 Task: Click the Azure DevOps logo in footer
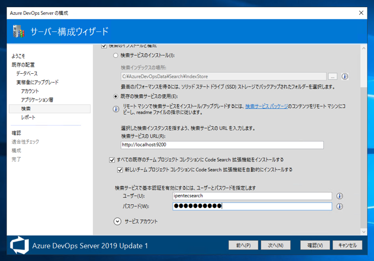click(x=20, y=245)
